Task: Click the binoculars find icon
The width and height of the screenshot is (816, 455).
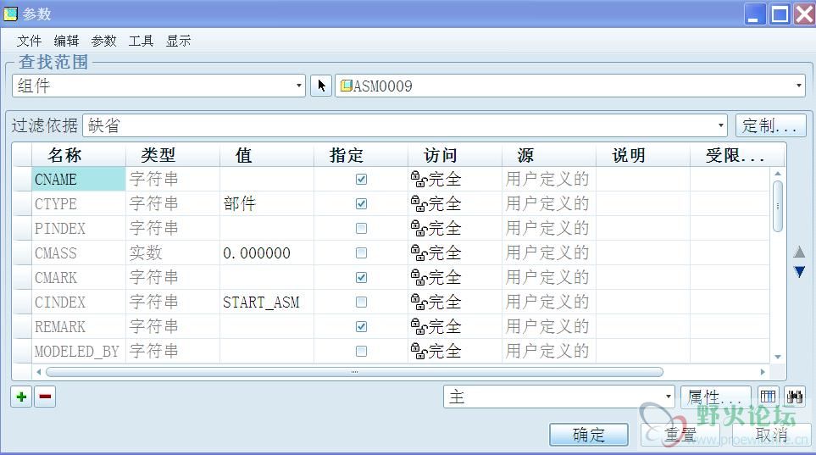Action: [795, 397]
